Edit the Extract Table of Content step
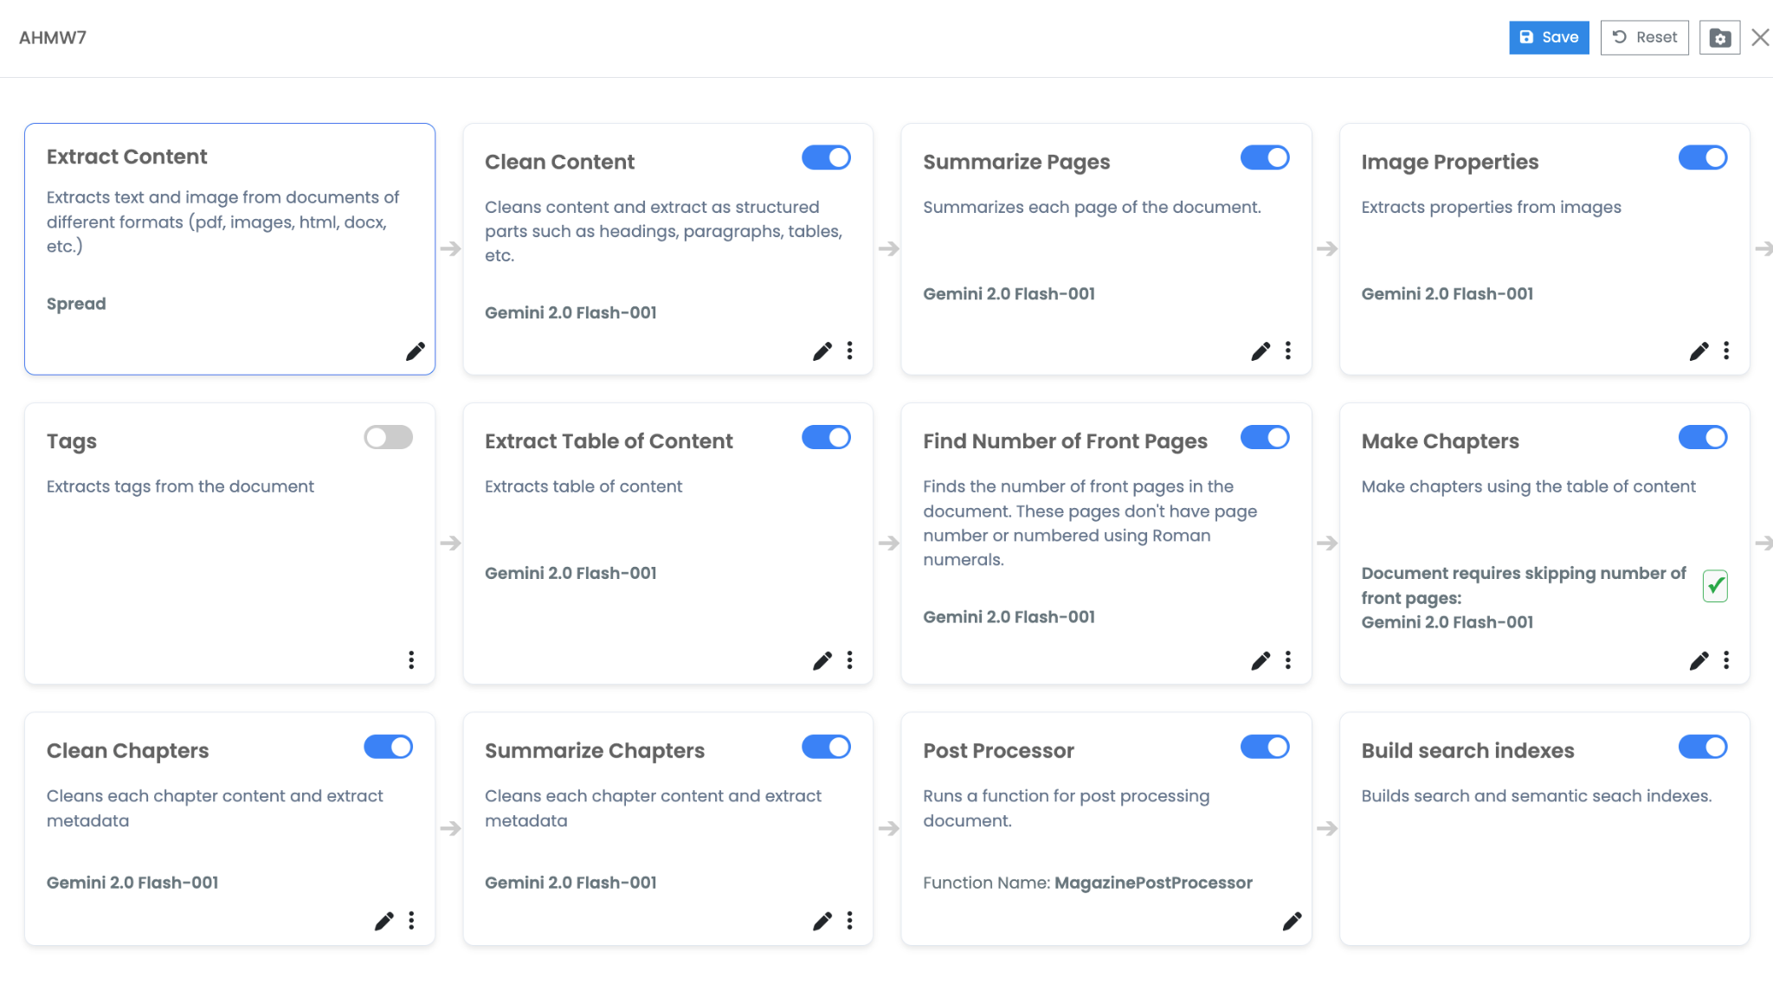The width and height of the screenshot is (1773, 984). pos(822,660)
